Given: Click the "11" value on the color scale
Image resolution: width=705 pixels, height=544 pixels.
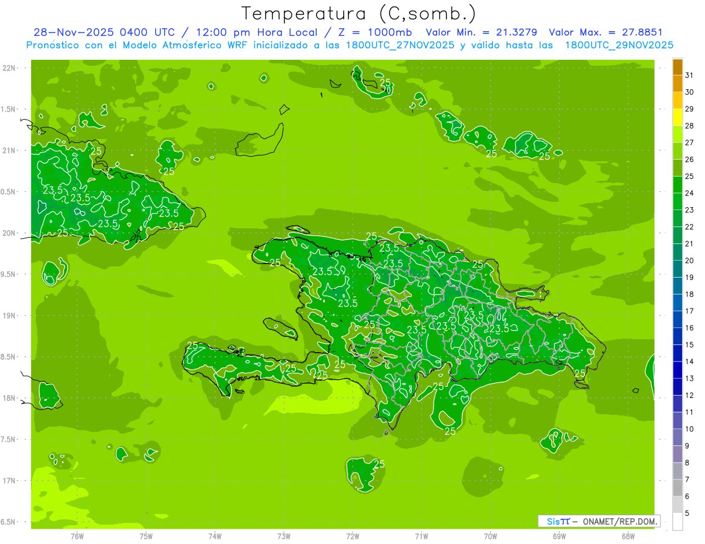Looking at the screenshot, I should pyautogui.click(x=690, y=413).
